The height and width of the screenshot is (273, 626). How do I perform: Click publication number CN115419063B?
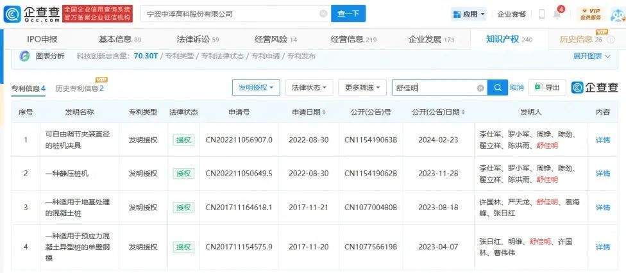coord(371,140)
